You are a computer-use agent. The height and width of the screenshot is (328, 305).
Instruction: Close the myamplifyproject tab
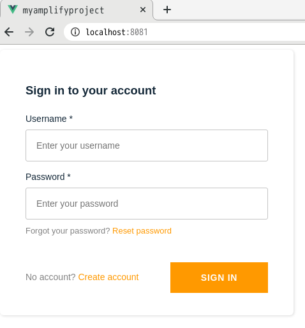point(143,10)
